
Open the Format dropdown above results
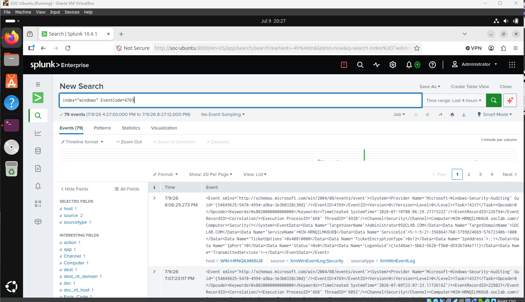[165, 175]
